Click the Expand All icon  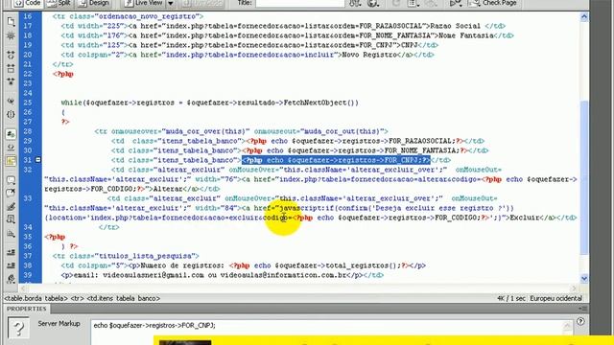click(x=11, y=81)
